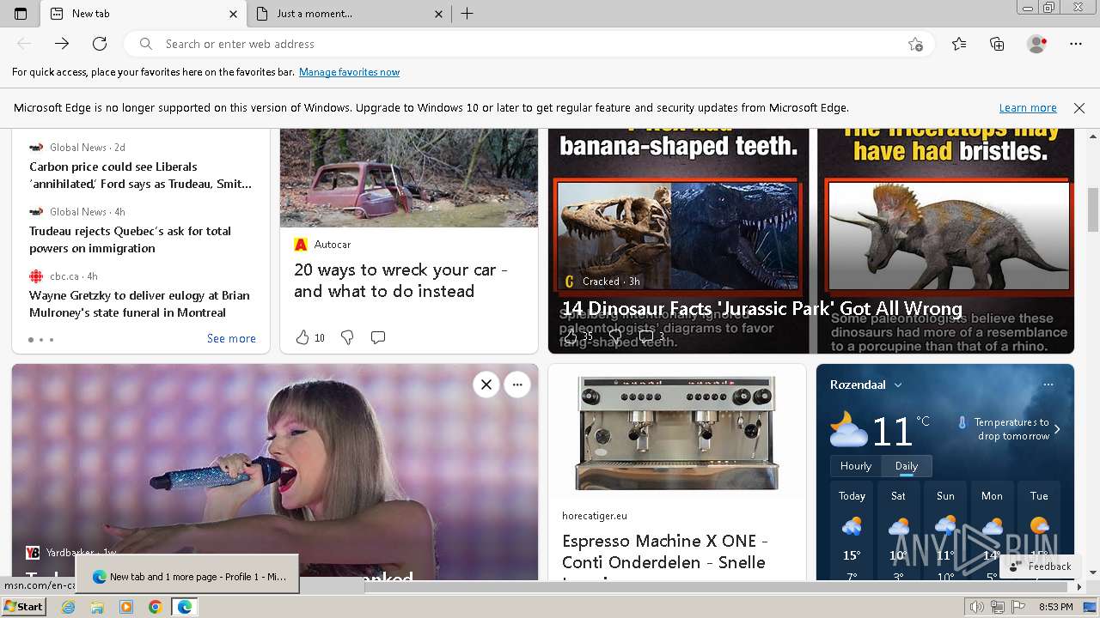Open Windows Media Player from taskbar
The width and height of the screenshot is (1100, 618).
click(x=126, y=607)
